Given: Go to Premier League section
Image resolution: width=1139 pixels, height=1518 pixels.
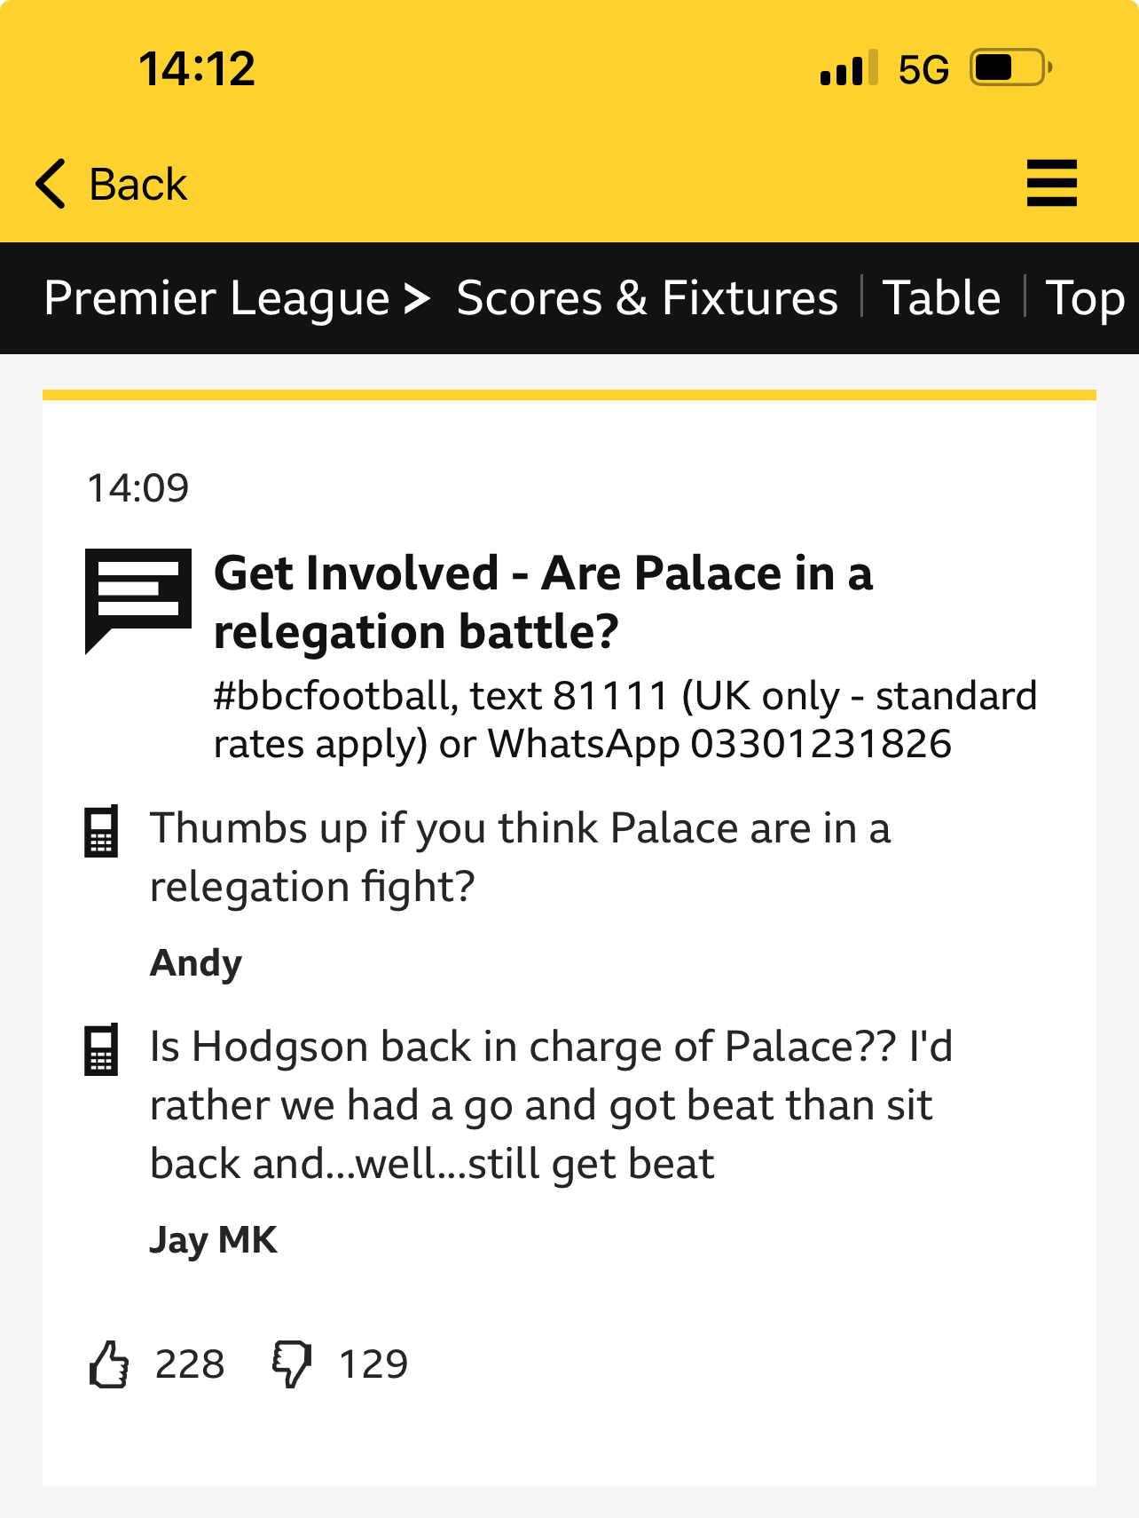Looking at the screenshot, I should coord(216,298).
